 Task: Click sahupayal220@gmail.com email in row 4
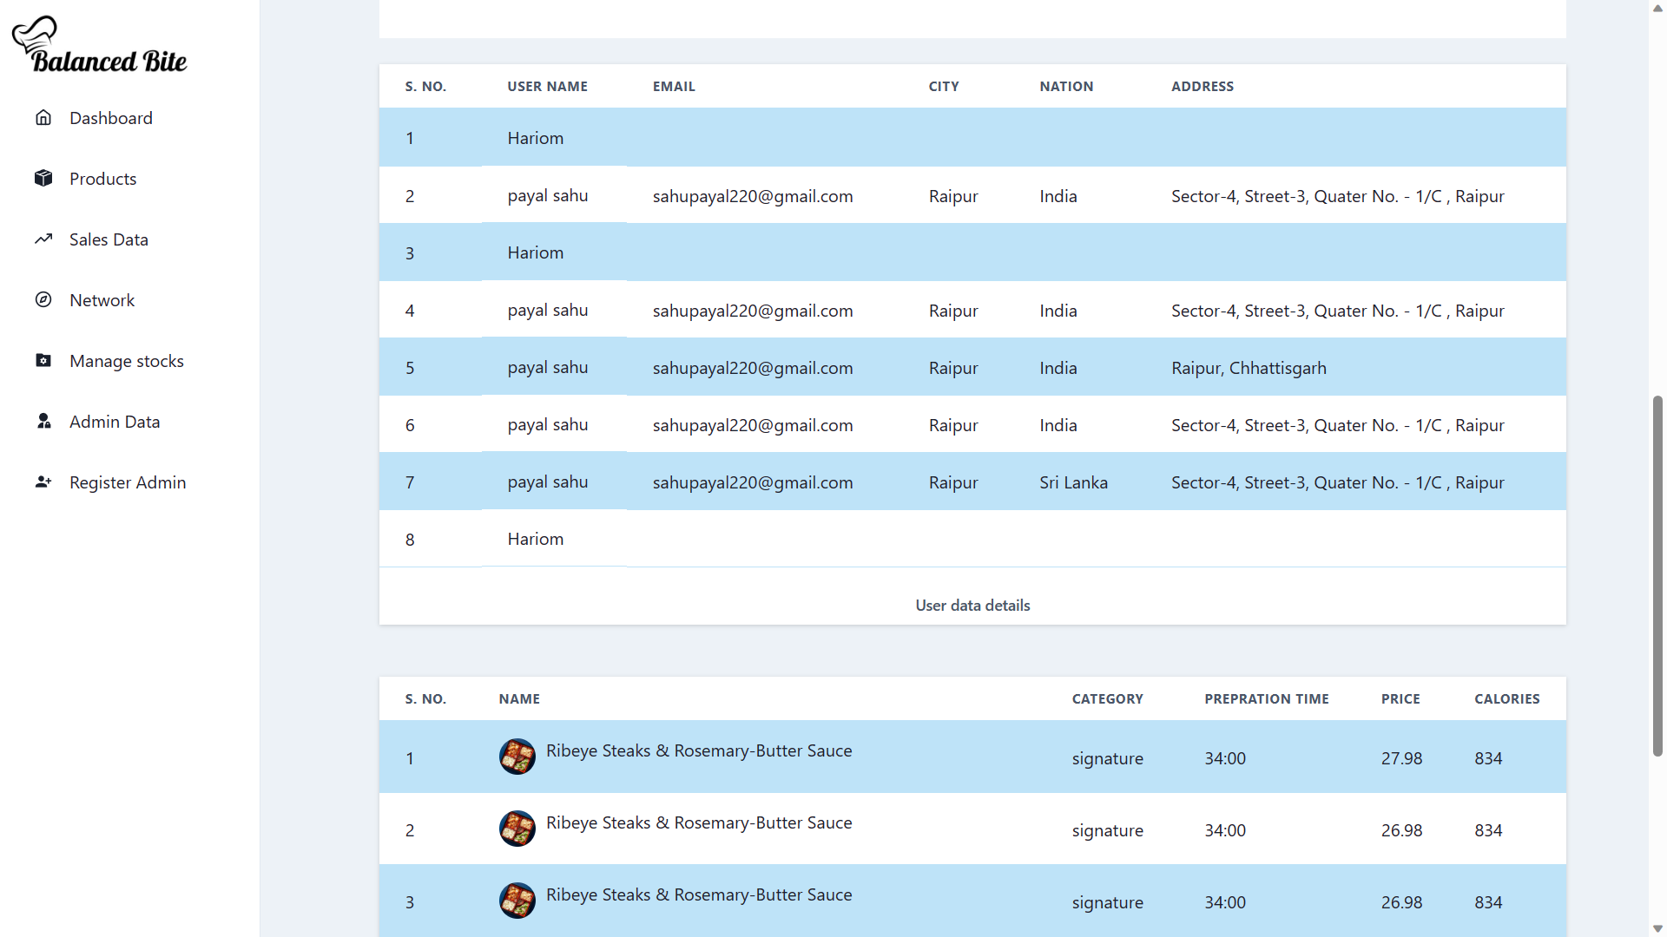[753, 310]
